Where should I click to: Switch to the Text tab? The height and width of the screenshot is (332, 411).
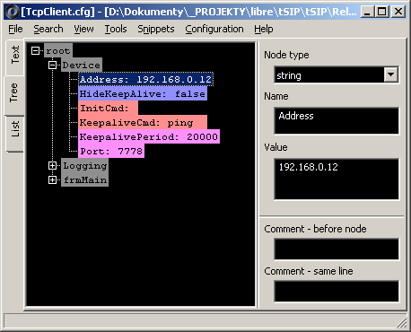click(x=15, y=57)
